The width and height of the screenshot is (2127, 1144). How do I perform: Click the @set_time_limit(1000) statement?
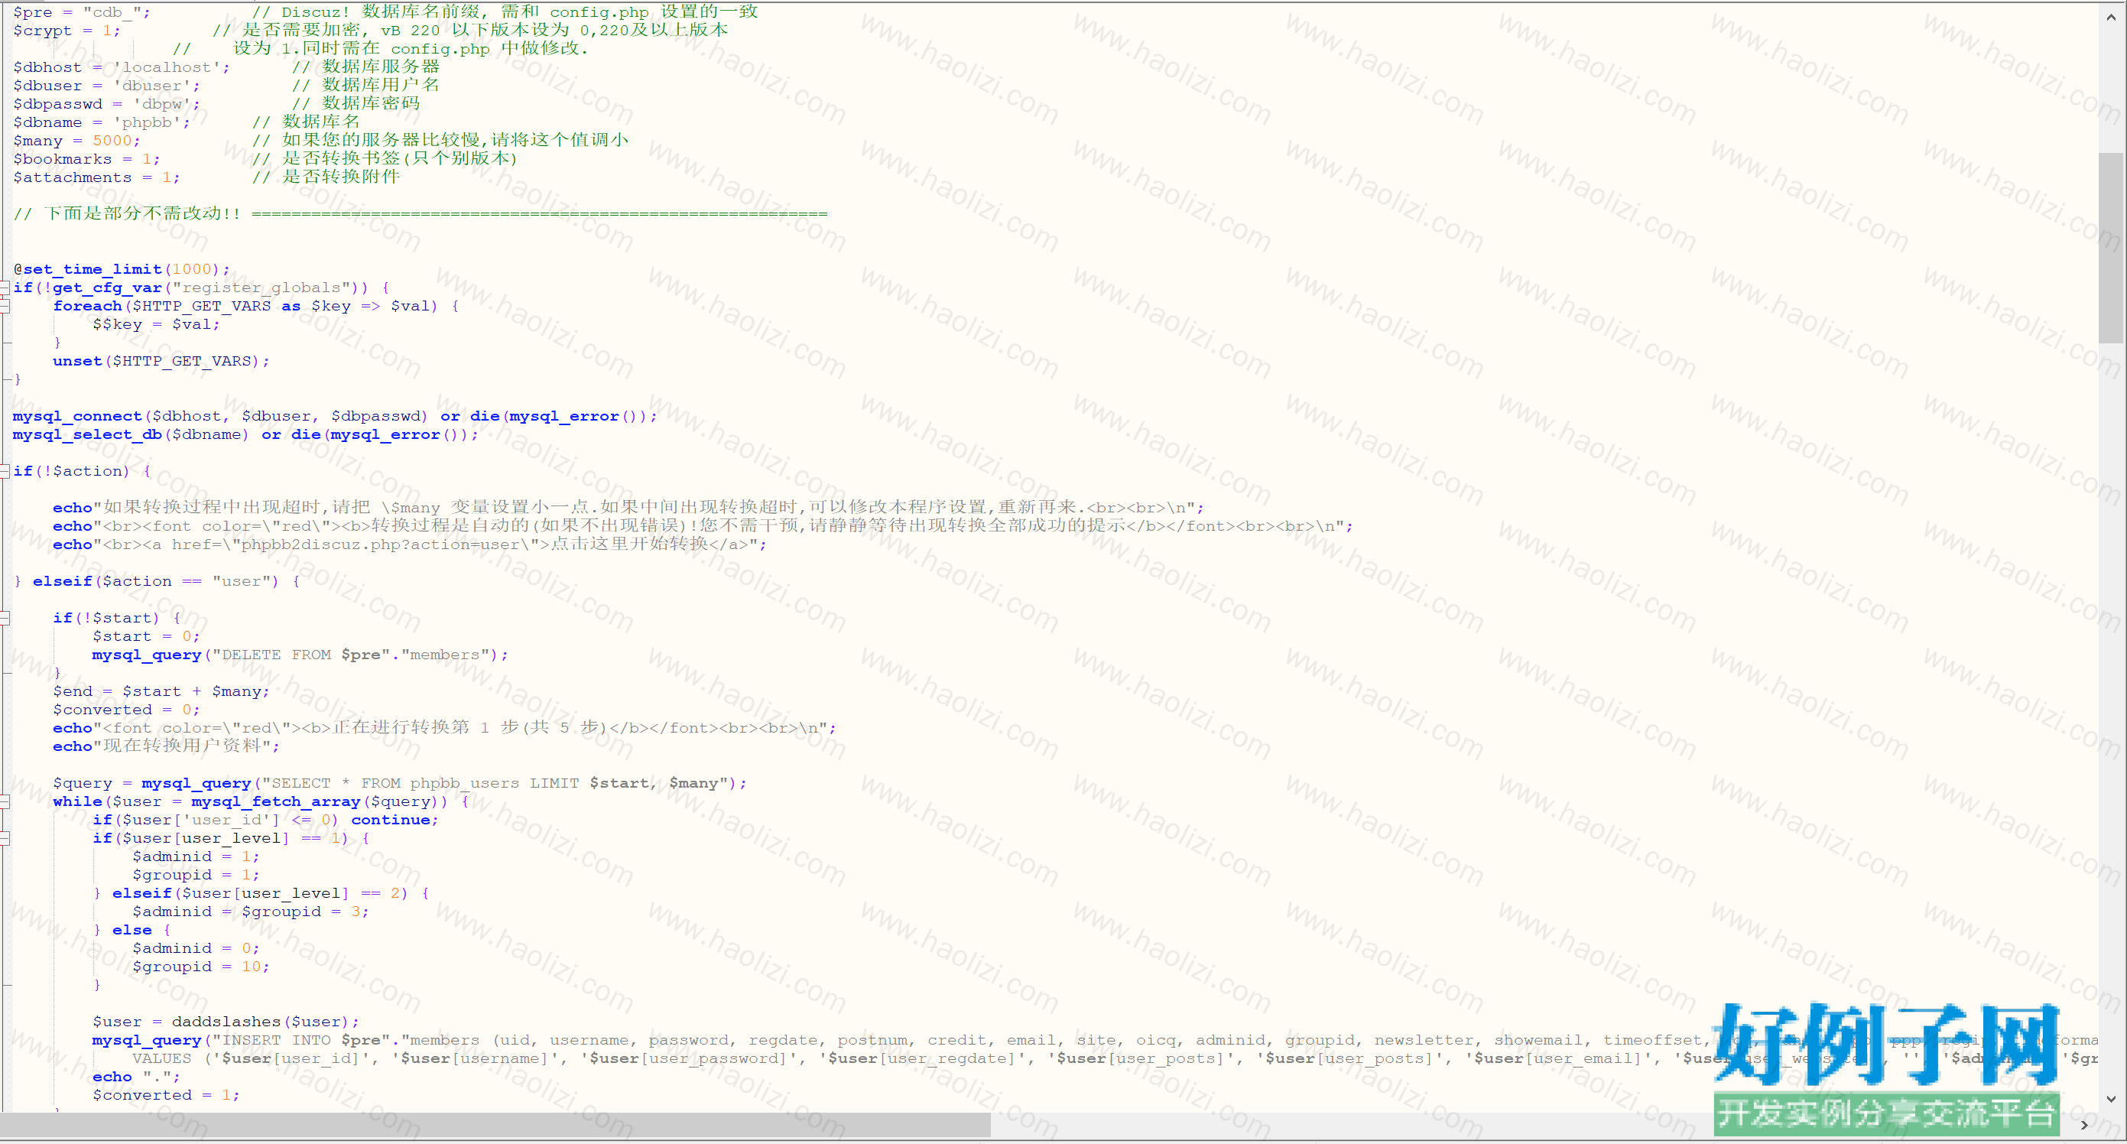[122, 269]
